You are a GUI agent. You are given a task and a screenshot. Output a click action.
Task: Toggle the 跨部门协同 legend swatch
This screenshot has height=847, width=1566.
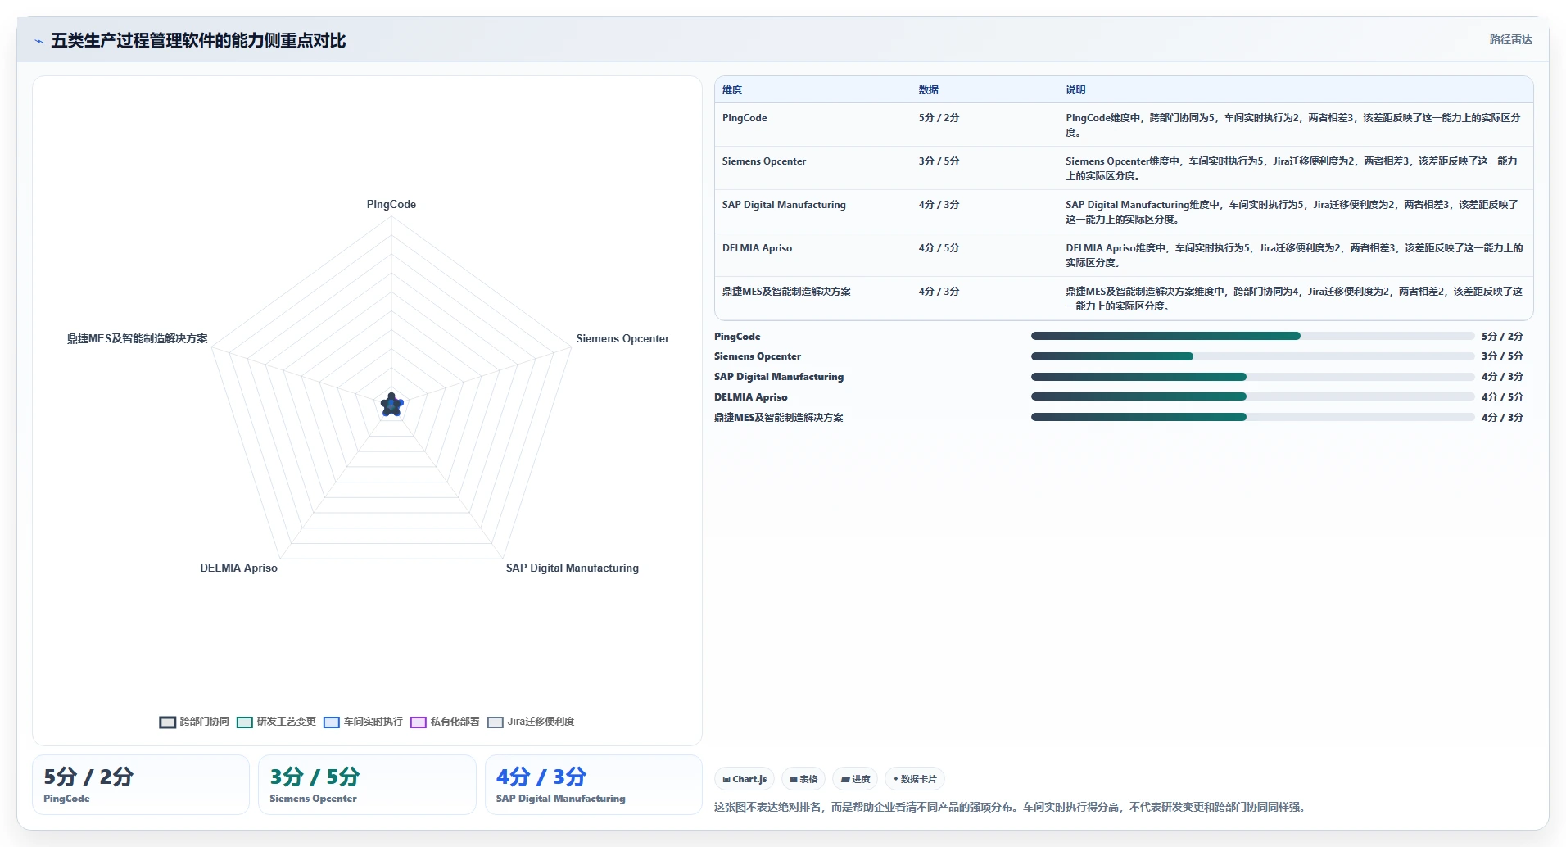167,722
